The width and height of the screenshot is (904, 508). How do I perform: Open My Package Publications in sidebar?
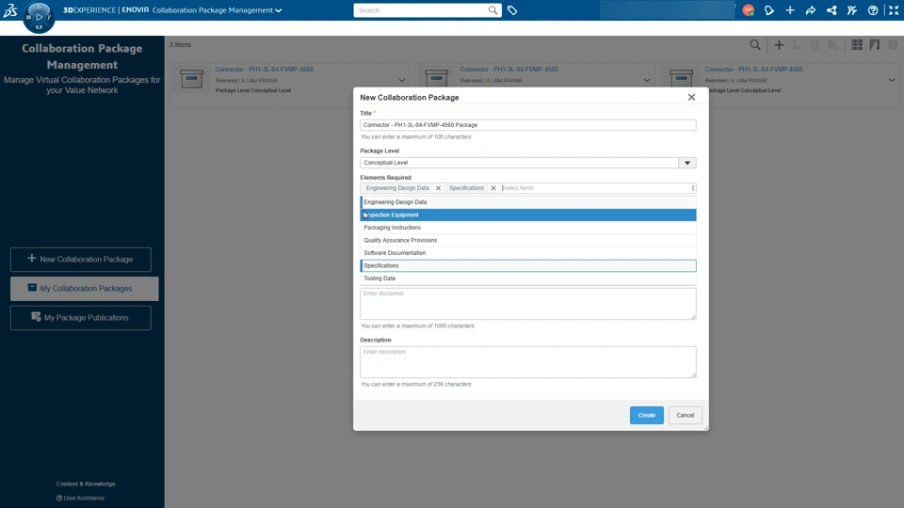pyautogui.click(x=81, y=318)
